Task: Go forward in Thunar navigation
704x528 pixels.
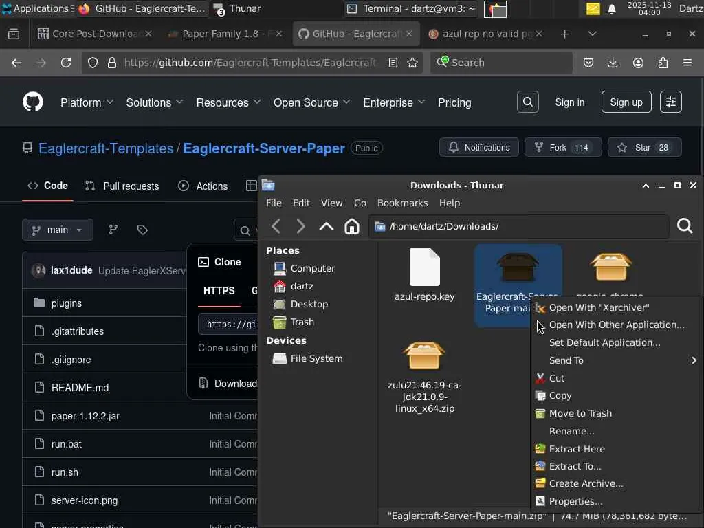Action: 300,226
